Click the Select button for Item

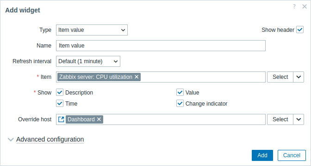pos(280,77)
